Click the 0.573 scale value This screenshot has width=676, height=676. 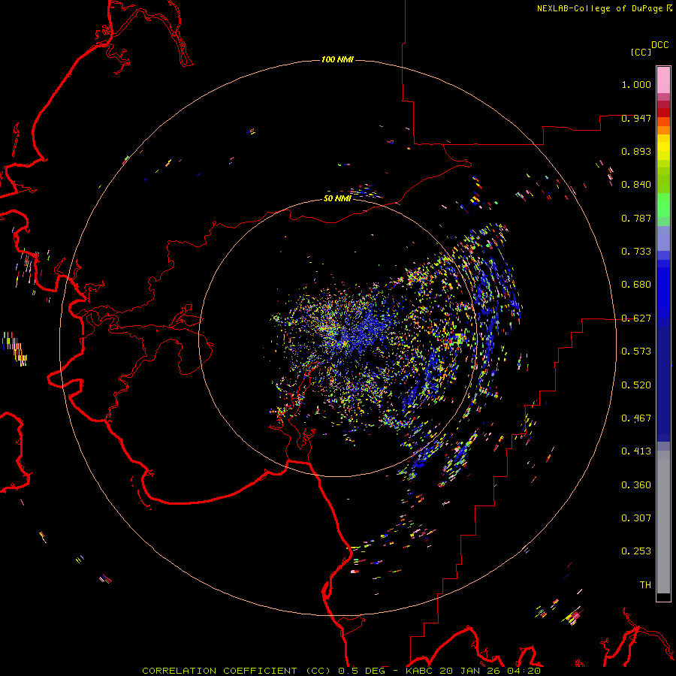click(x=636, y=352)
